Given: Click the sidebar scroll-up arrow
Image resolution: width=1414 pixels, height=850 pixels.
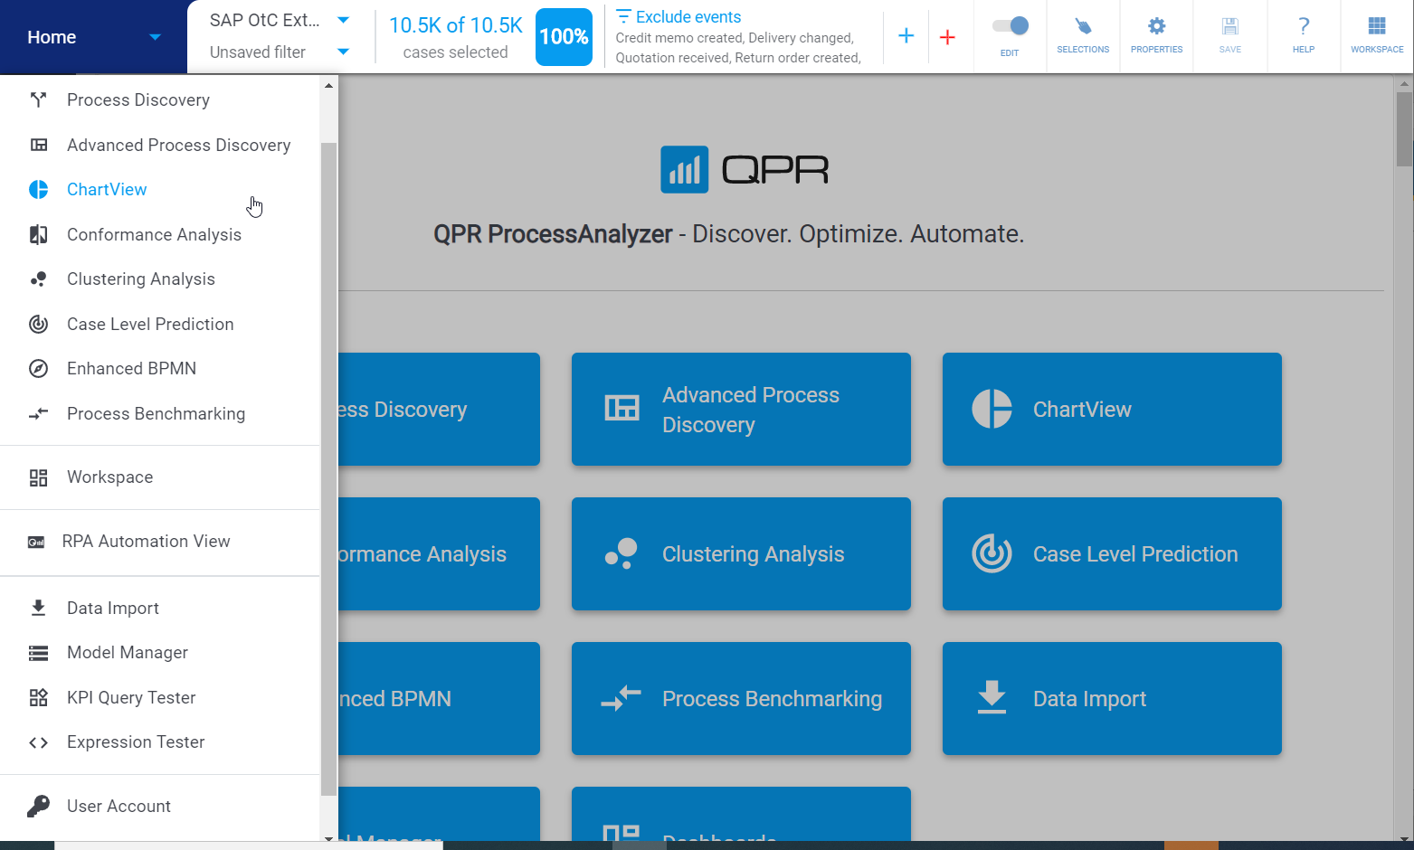Looking at the screenshot, I should click(328, 86).
